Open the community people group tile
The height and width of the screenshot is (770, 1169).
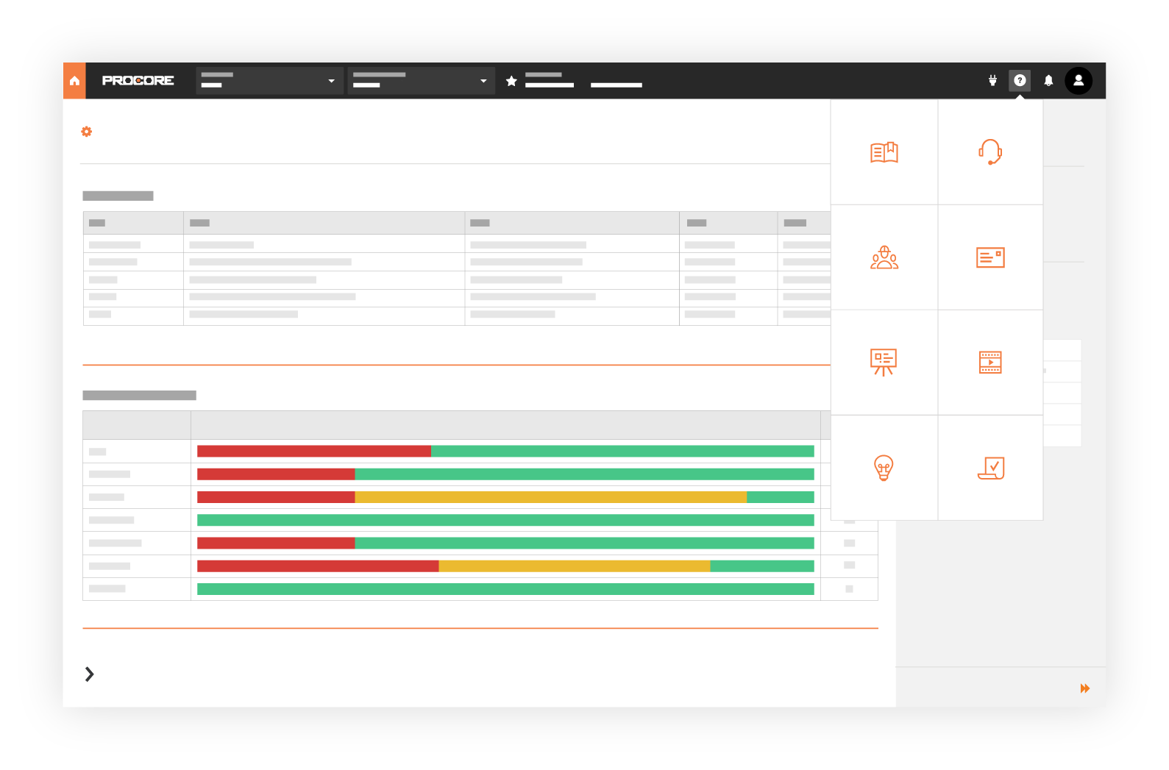(x=884, y=257)
